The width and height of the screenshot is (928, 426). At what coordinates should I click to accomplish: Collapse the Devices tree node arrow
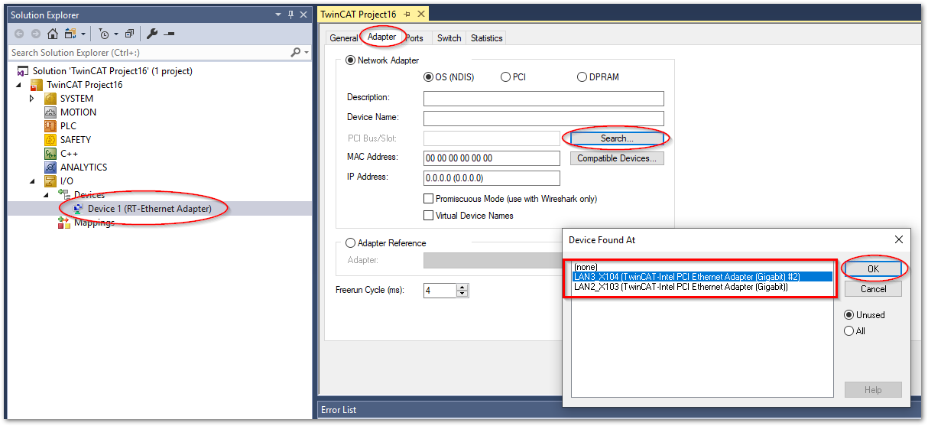tap(46, 195)
